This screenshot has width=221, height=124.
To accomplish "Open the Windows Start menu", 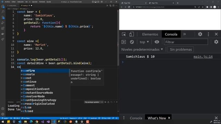I will [x=3, y=122].
